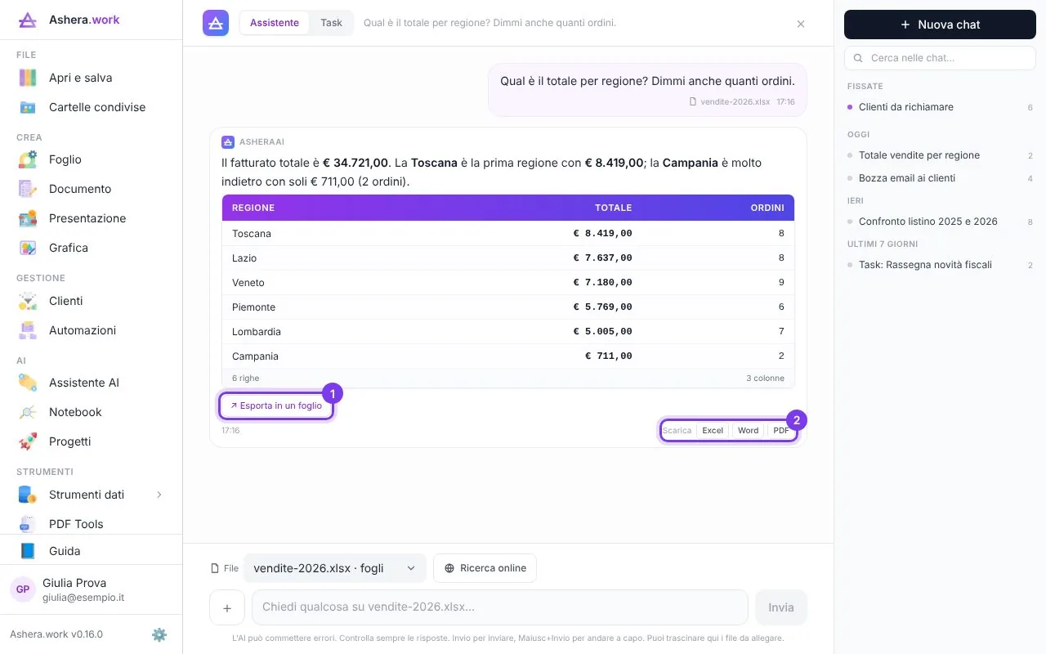
Task: Open the Grafica icon
Action: (28, 248)
